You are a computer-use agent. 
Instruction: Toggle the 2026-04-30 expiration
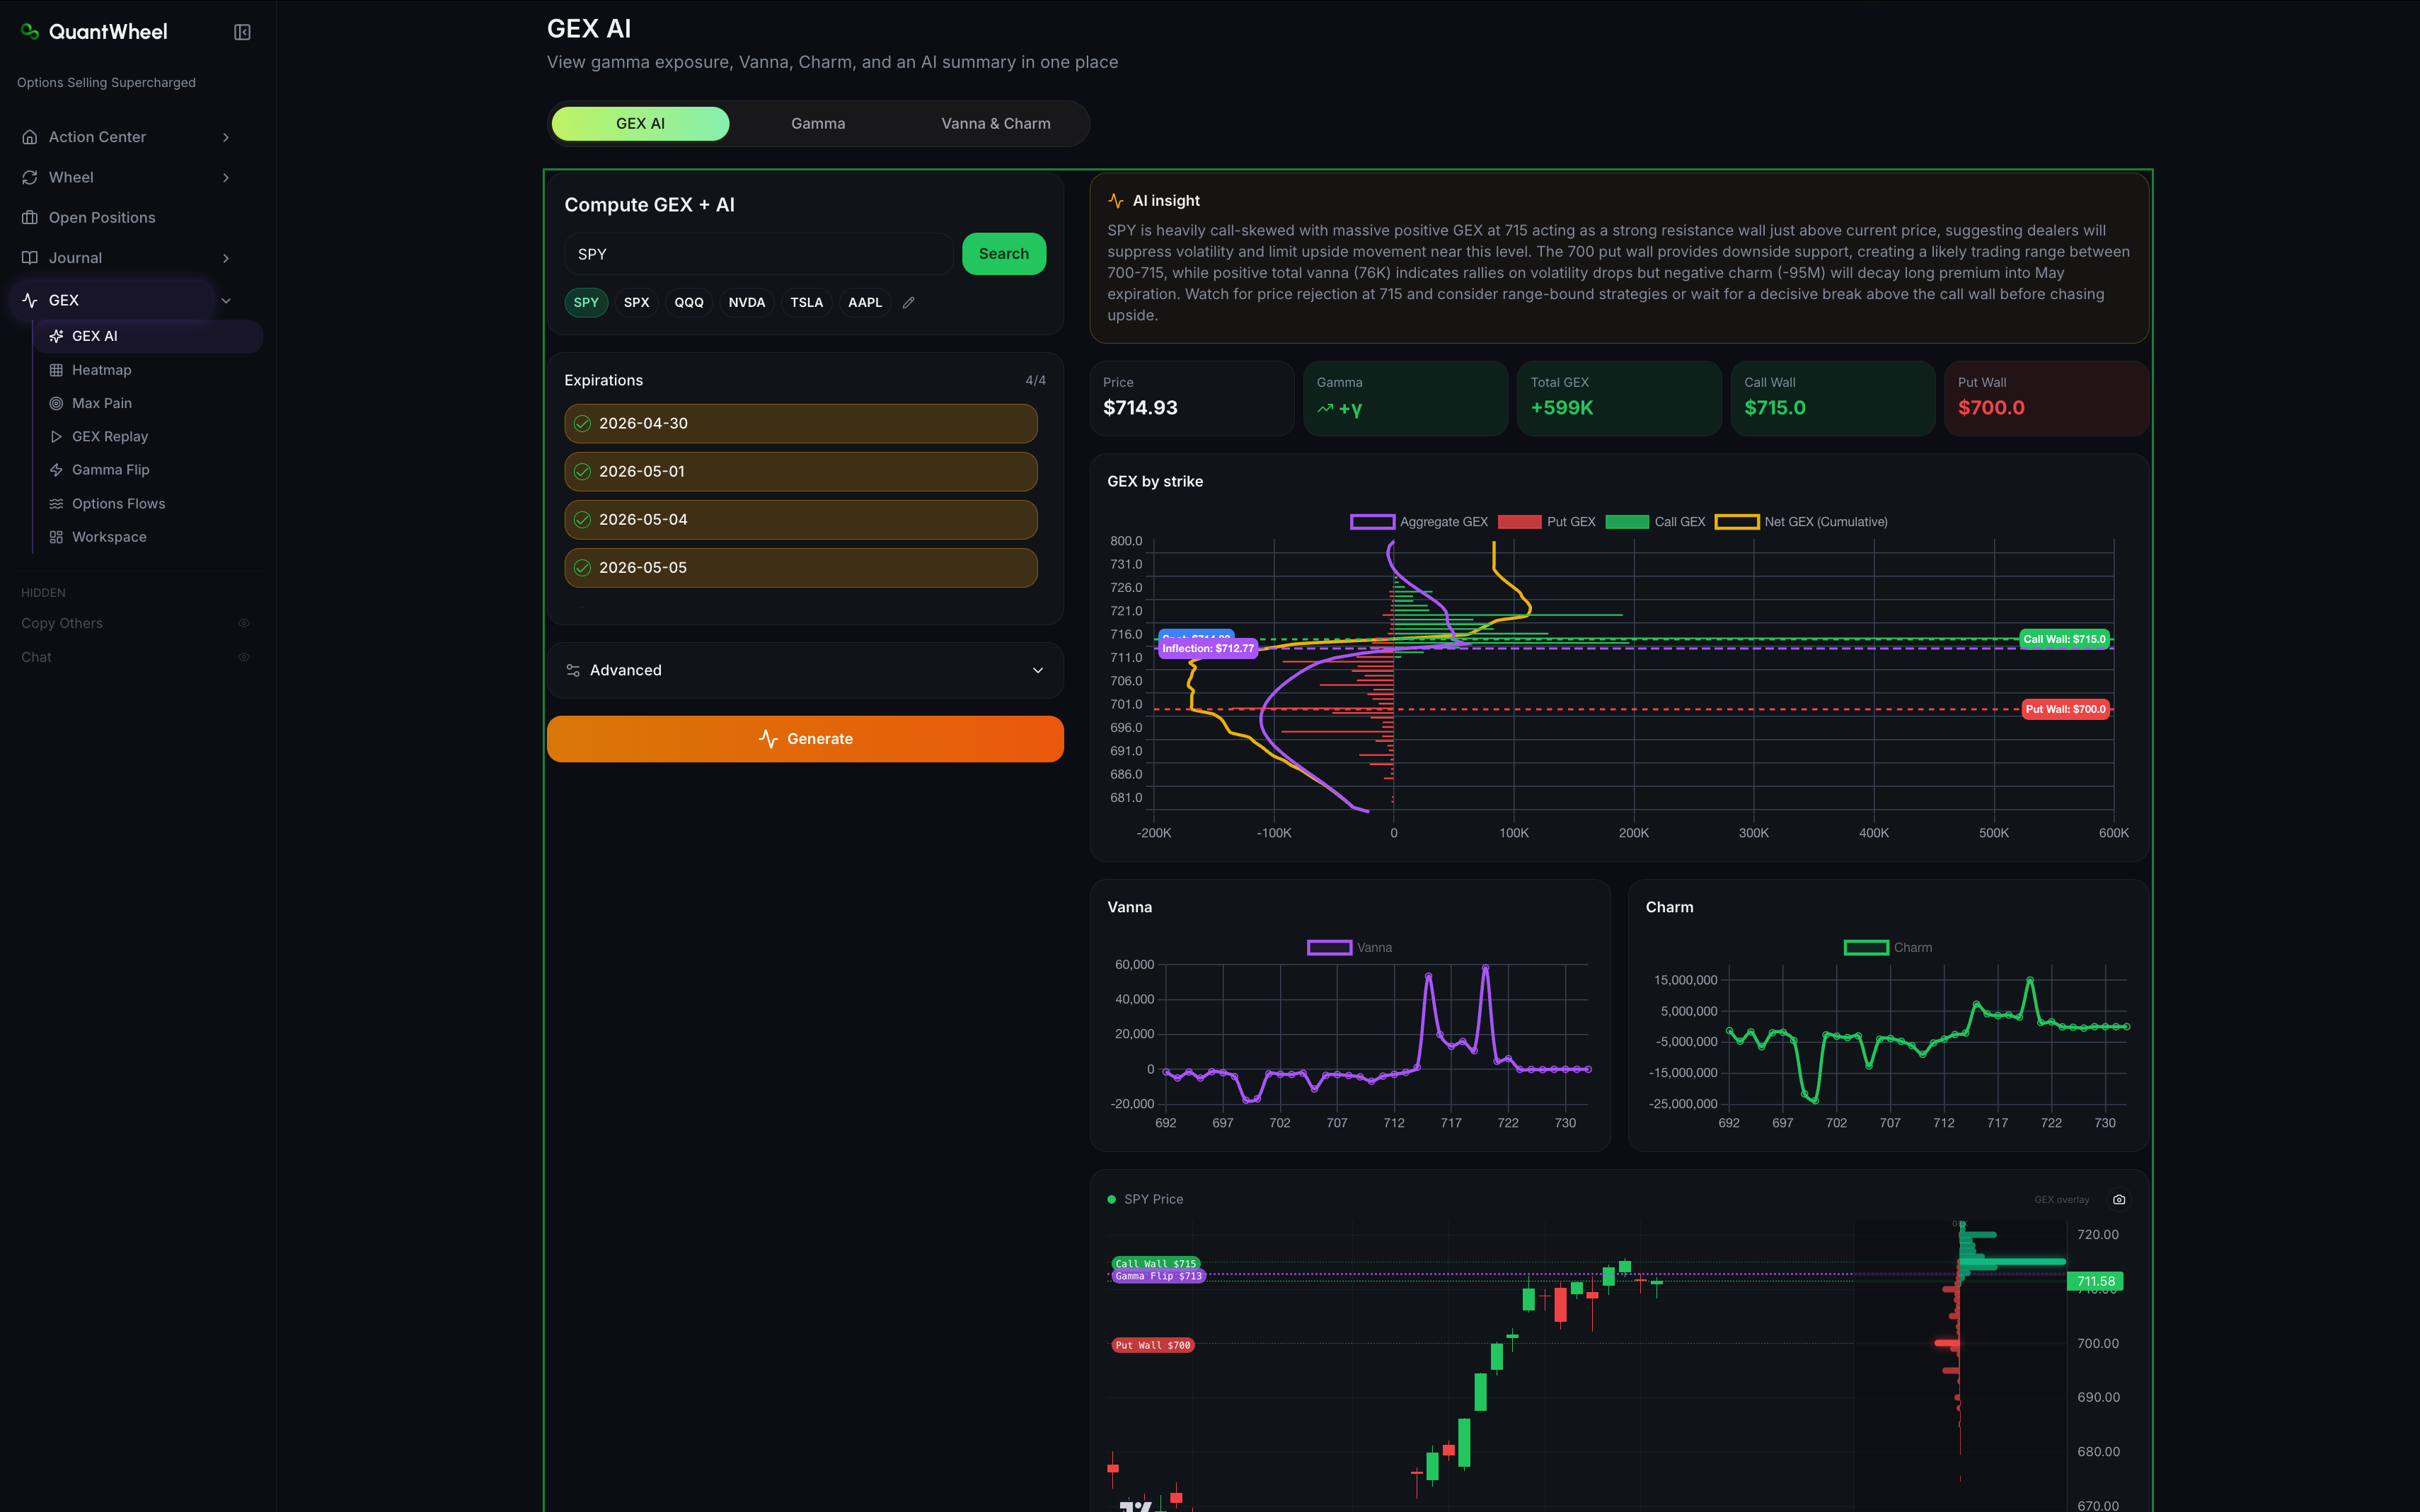pos(800,423)
